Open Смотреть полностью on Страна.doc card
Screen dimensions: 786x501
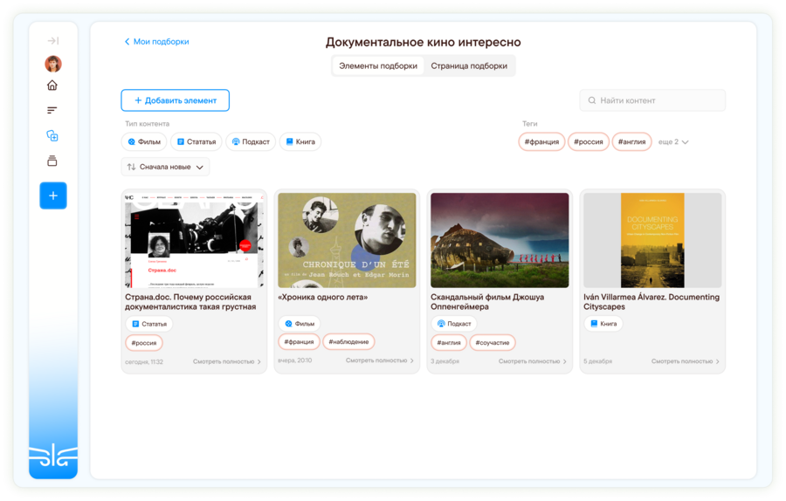226,361
